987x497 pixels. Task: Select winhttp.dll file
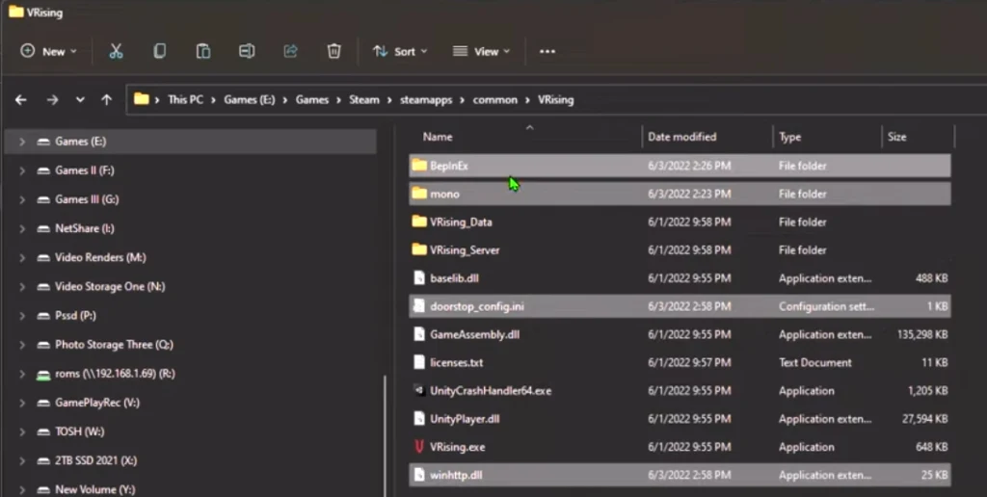pyautogui.click(x=680, y=475)
